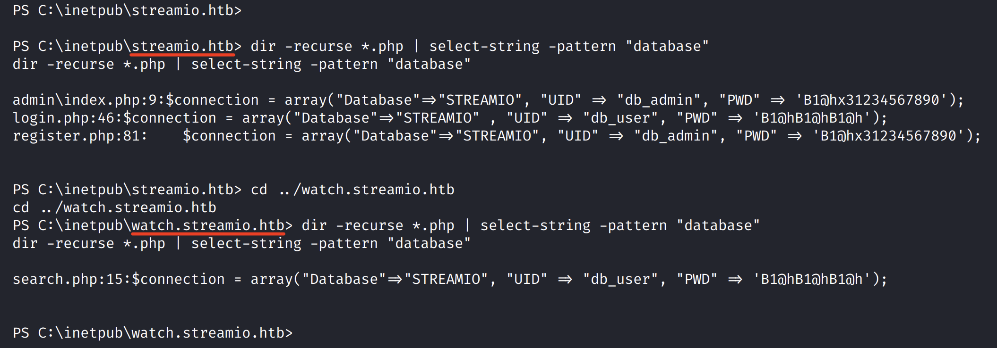Click select-string in the watch.streamio.htb prompt command
The height and width of the screenshot is (348, 997).
[x=535, y=225]
